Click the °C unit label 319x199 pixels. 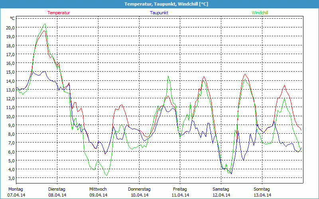(12, 18)
